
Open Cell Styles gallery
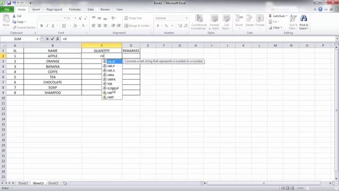[226, 22]
